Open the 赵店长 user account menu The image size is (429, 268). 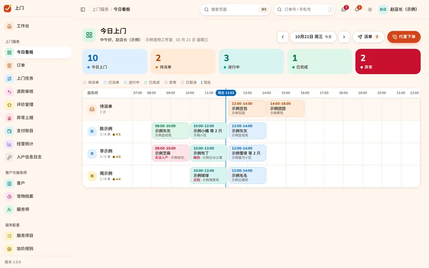point(398,9)
